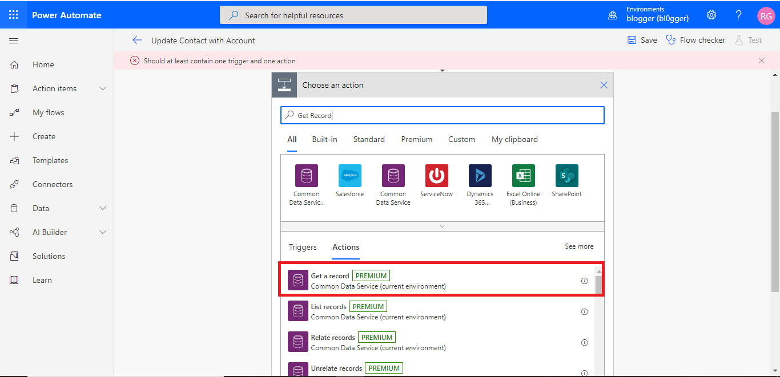Viewport: 780px width, 377px height.
Task: Expand the AI Builder chevron
Action: click(103, 232)
